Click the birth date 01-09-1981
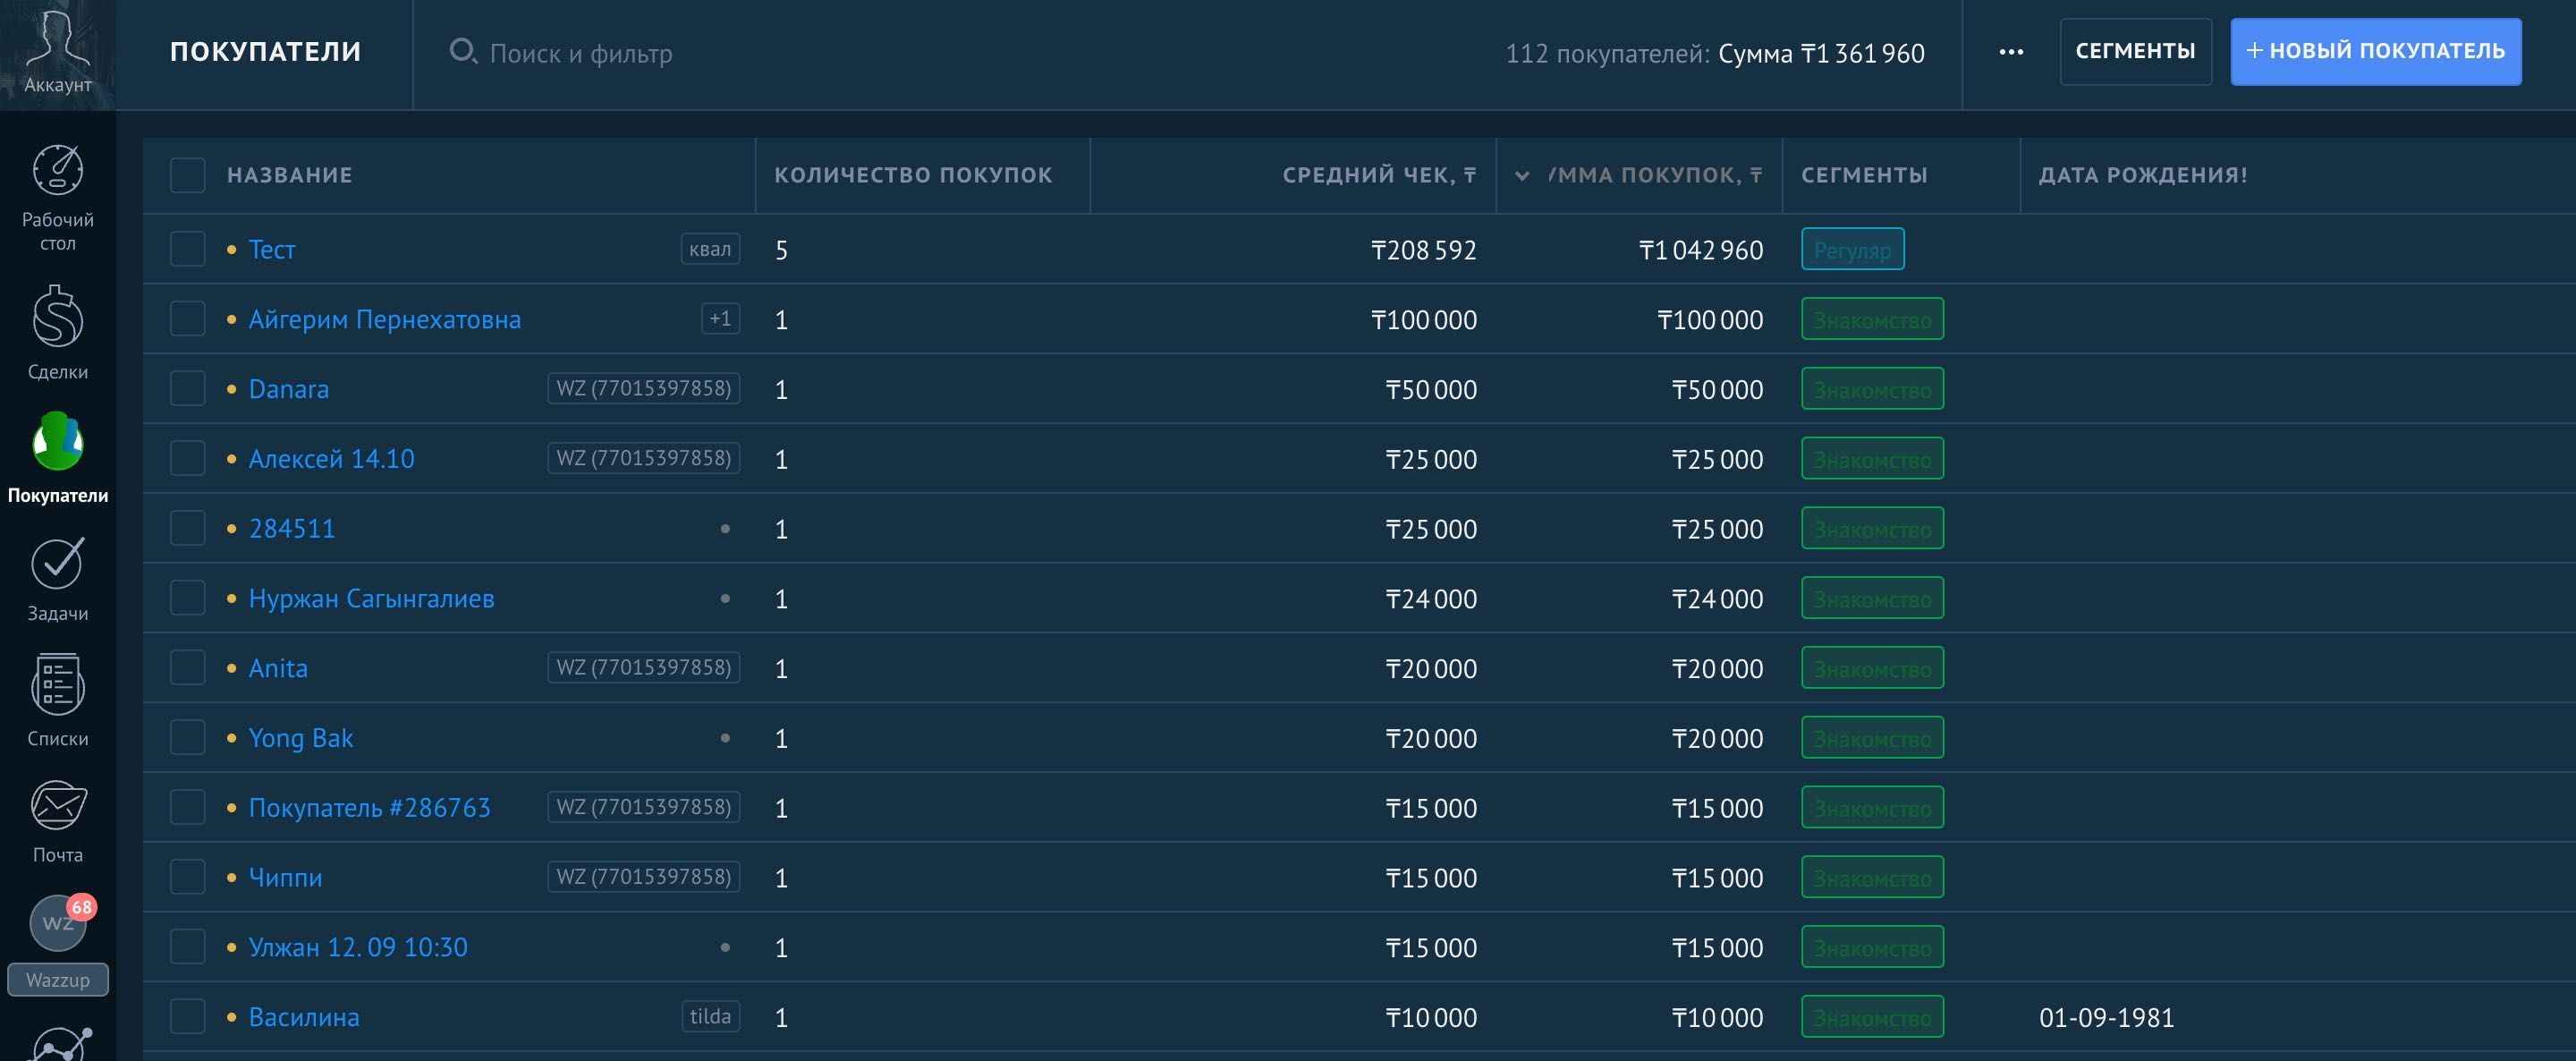This screenshot has height=1061, width=2576. [2106, 1018]
